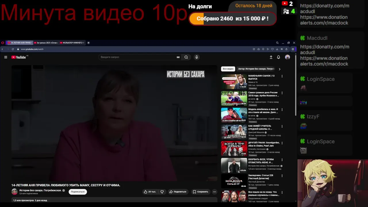Open options menu for МАМЕНЬКИН СЫНОК video
This screenshot has height=207, width=368.
point(282,76)
